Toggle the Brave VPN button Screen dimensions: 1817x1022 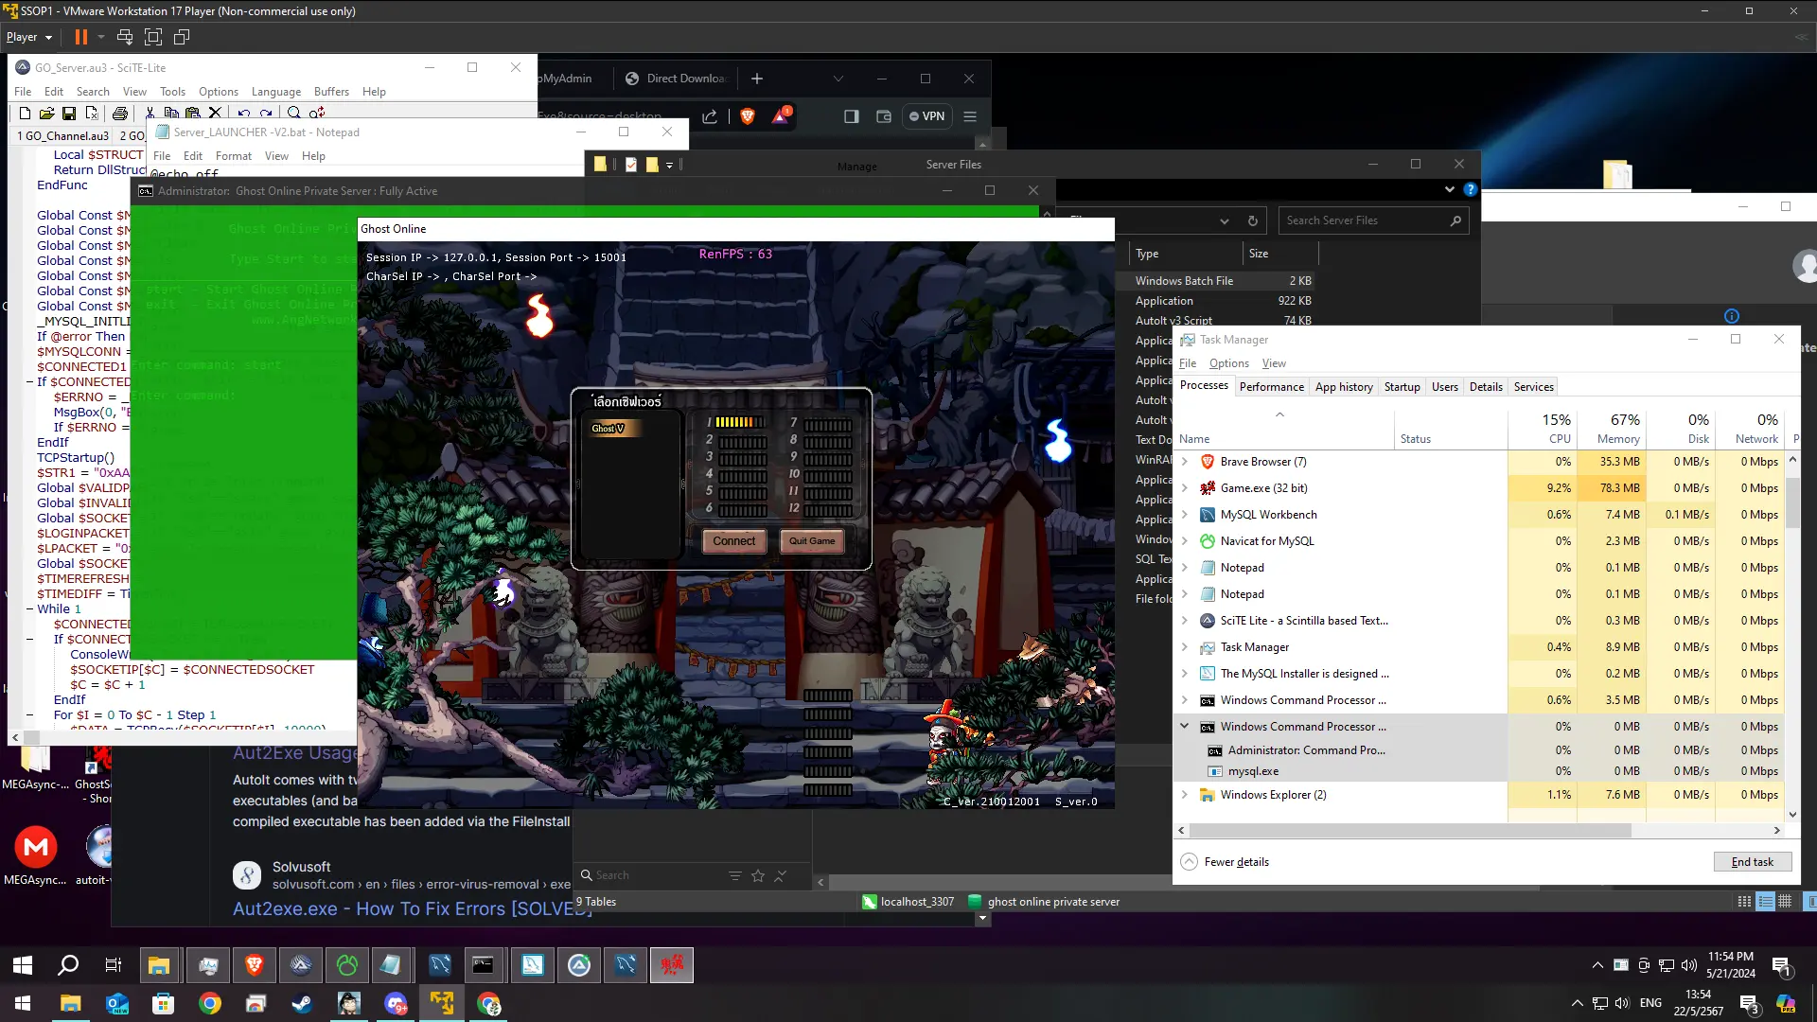(x=927, y=116)
